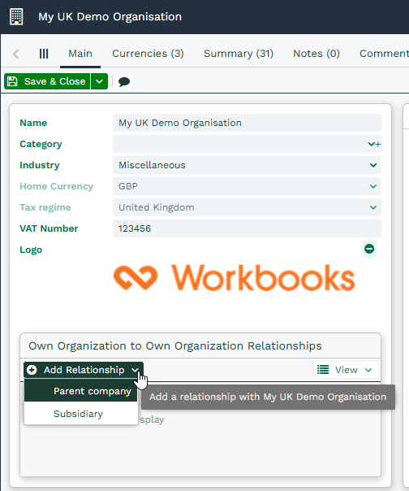Expand the Save & Close dropdown arrow
The width and height of the screenshot is (409, 491).
[x=100, y=81]
